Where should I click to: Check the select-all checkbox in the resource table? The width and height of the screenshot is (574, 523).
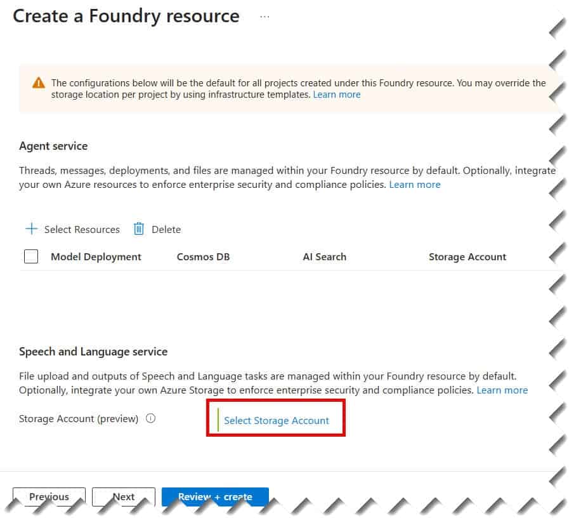(x=30, y=256)
